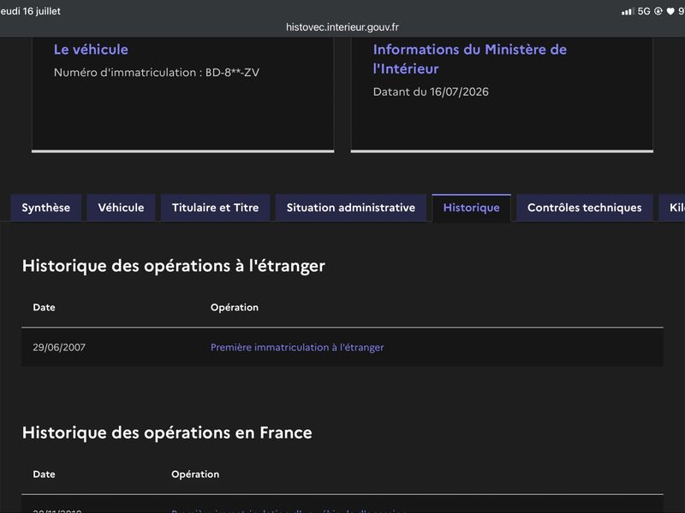685x513 pixels.
Task: Click the Première immatriculation à l'étranger link
Action: [297, 347]
